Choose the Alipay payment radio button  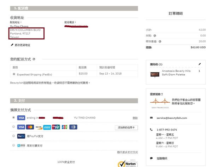tap(13, 145)
